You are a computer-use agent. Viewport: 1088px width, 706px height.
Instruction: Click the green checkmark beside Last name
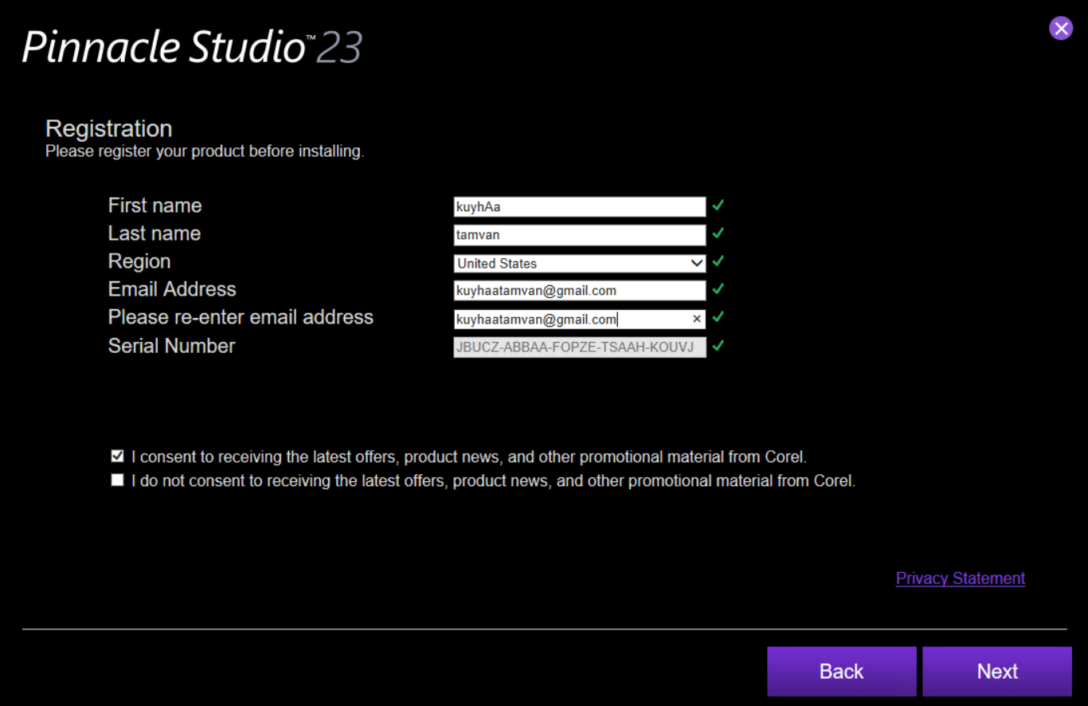718,233
